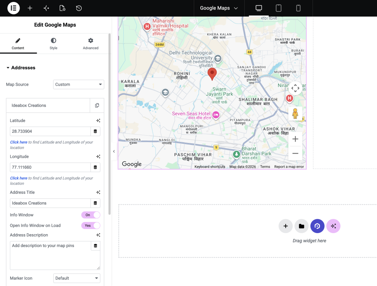Click AI sparkle icon beside Longitude
This screenshot has width=377, height=286.
click(98, 157)
